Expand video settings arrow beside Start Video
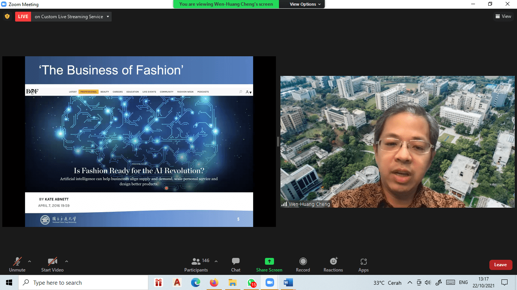 67,261
